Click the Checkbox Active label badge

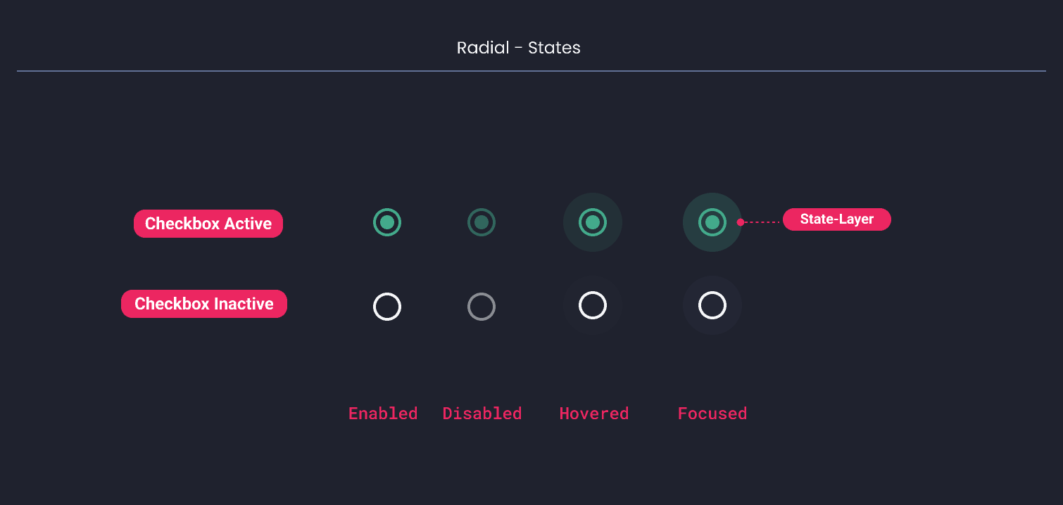tap(208, 223)
